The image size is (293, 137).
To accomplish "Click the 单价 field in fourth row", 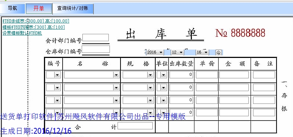I will (x=207, y=113).
